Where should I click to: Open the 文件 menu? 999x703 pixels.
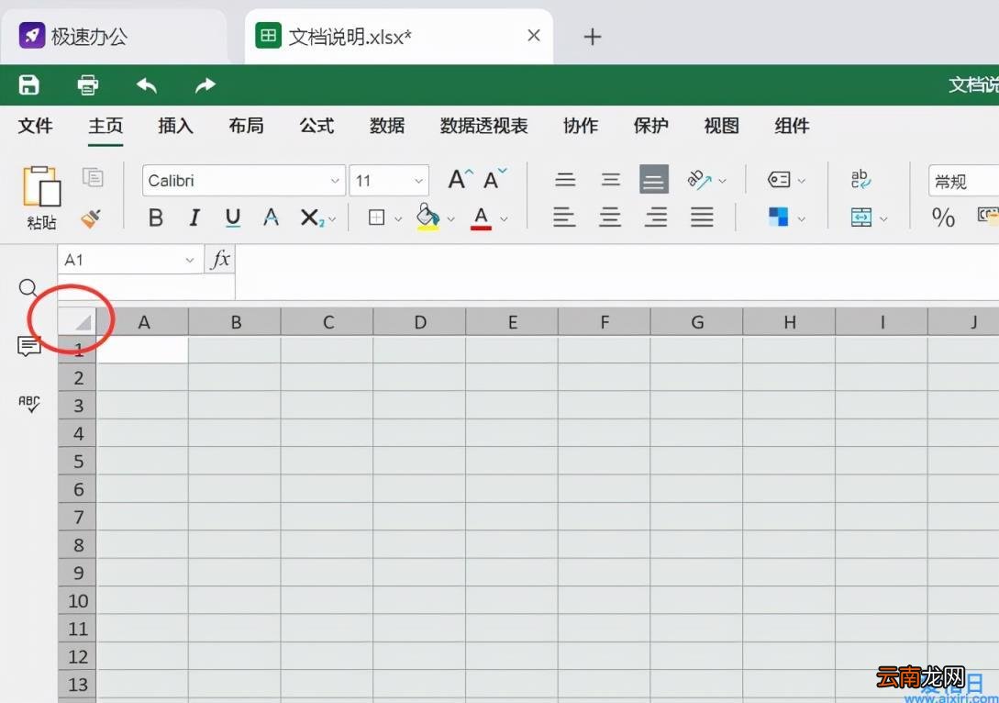[x=35, y=126]
